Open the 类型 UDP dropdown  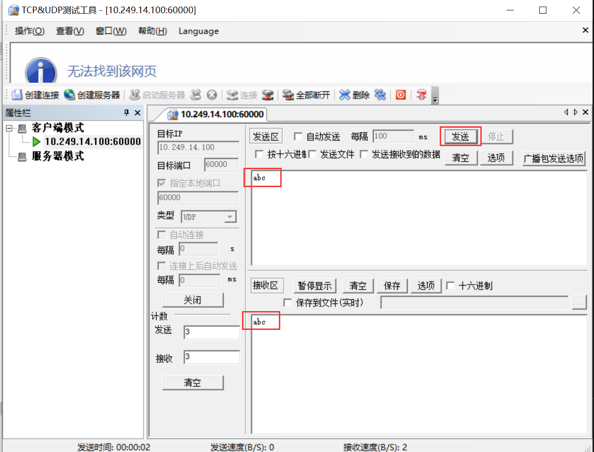click(230, 217)
